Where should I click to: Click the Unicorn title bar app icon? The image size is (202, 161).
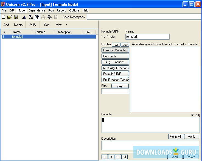tap(3, 4)
